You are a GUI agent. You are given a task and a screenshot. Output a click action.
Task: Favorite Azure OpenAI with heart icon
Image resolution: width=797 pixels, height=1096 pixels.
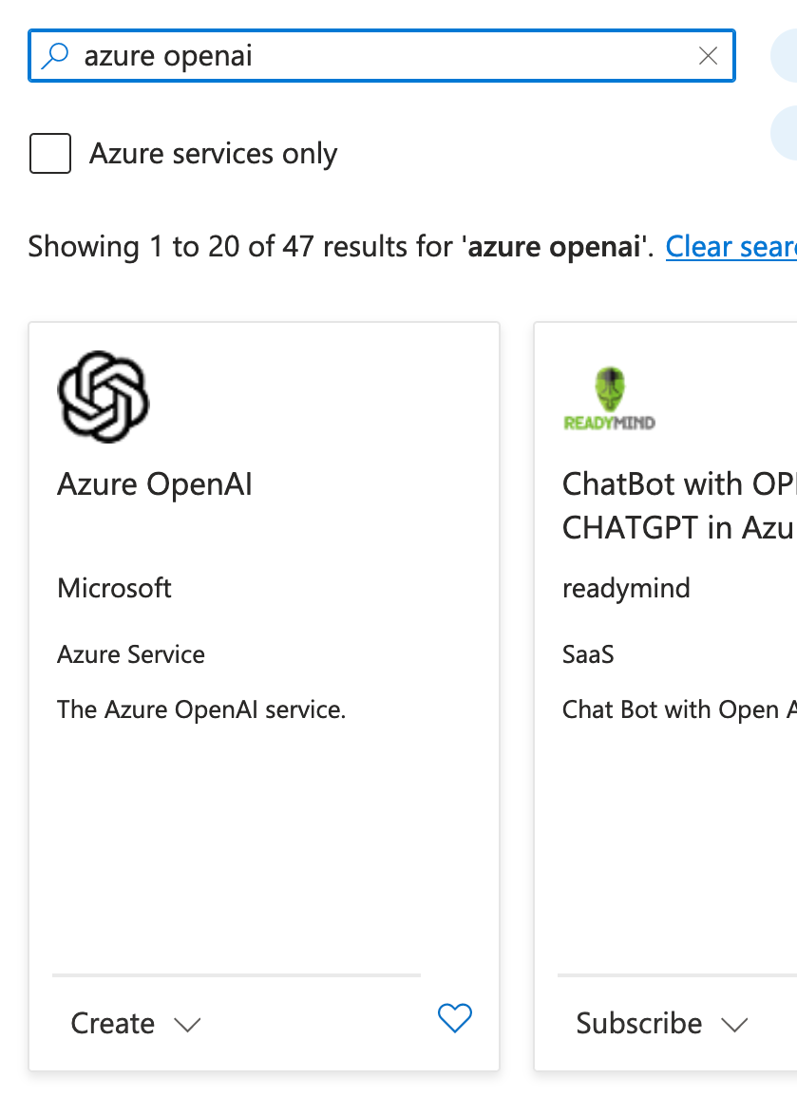pyautogui.click(x=455, y=1018)
